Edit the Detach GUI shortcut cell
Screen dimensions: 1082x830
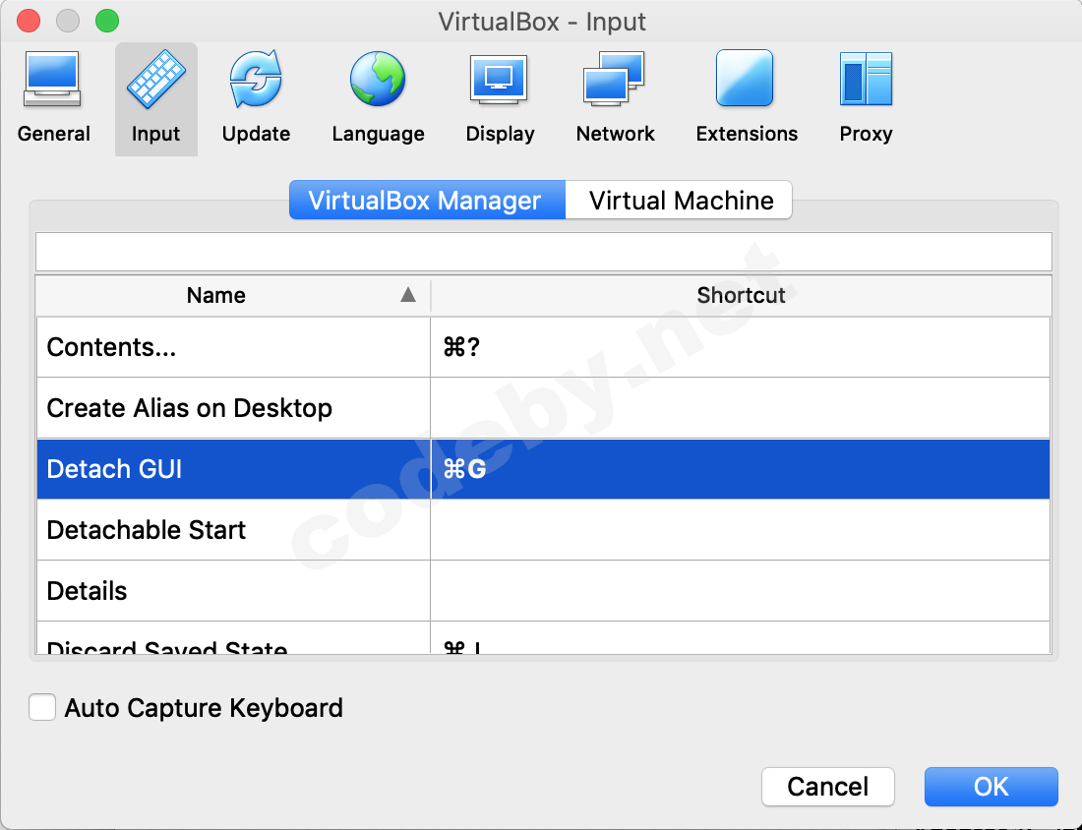tap(740, 469)
